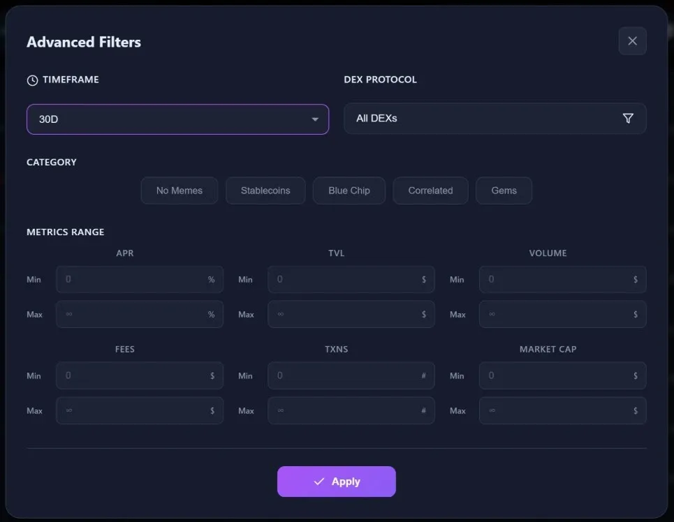Viewport: 674px width, 522px height.
Task: Click the clock icon beside TIMEFRAME
Action: 32,80
